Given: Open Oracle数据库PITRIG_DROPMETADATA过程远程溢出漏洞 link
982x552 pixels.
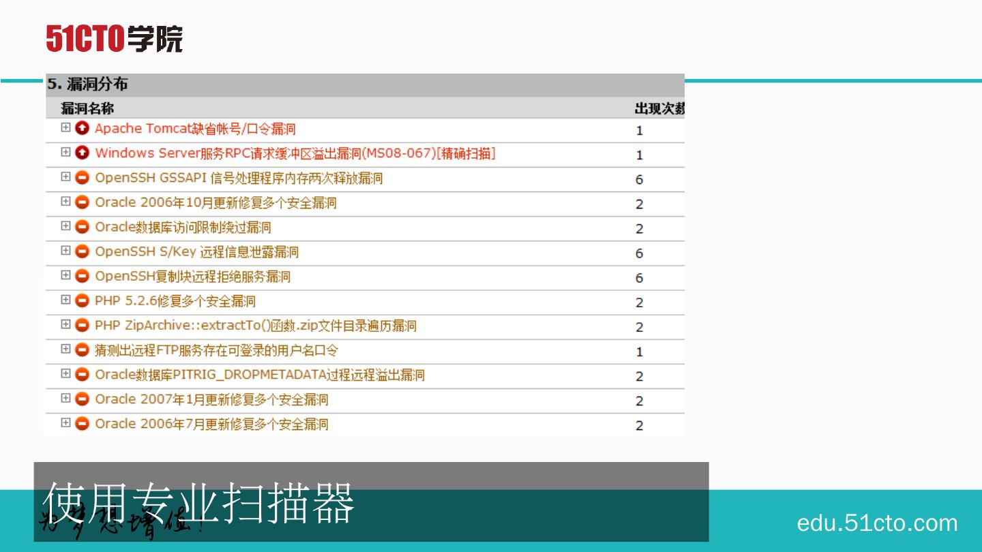Looking at the screenshot, I should (260, 375).
